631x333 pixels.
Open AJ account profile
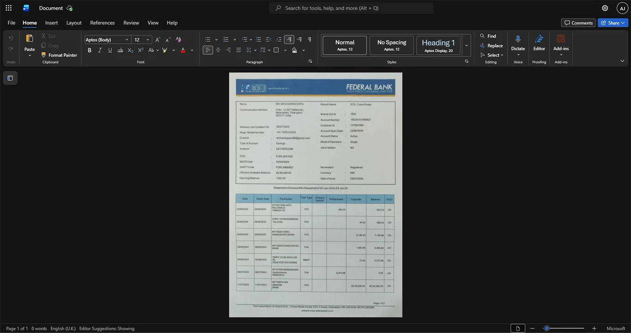pyautogui.click(x=622, y=8)
